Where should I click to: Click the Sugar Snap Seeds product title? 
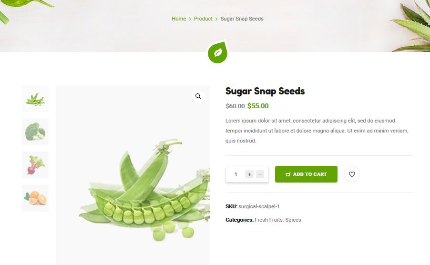(265, 91)
